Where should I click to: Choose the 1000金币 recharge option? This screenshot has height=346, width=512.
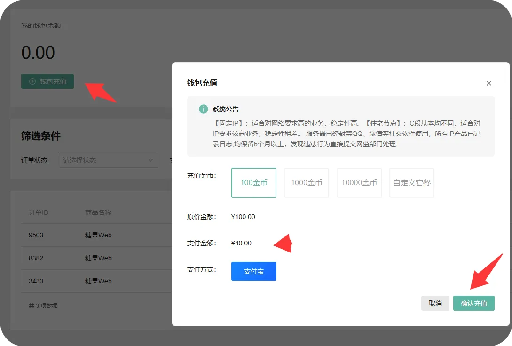tap(306, 183)
